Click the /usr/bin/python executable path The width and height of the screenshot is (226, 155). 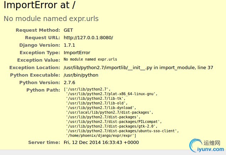tap(81, 75)
